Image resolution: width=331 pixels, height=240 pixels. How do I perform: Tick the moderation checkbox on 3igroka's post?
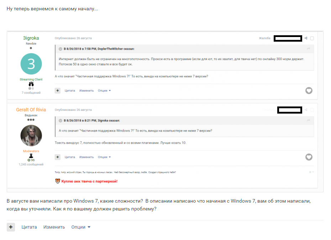312,38
